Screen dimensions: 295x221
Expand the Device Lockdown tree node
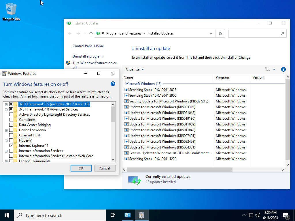pos(6,130)
